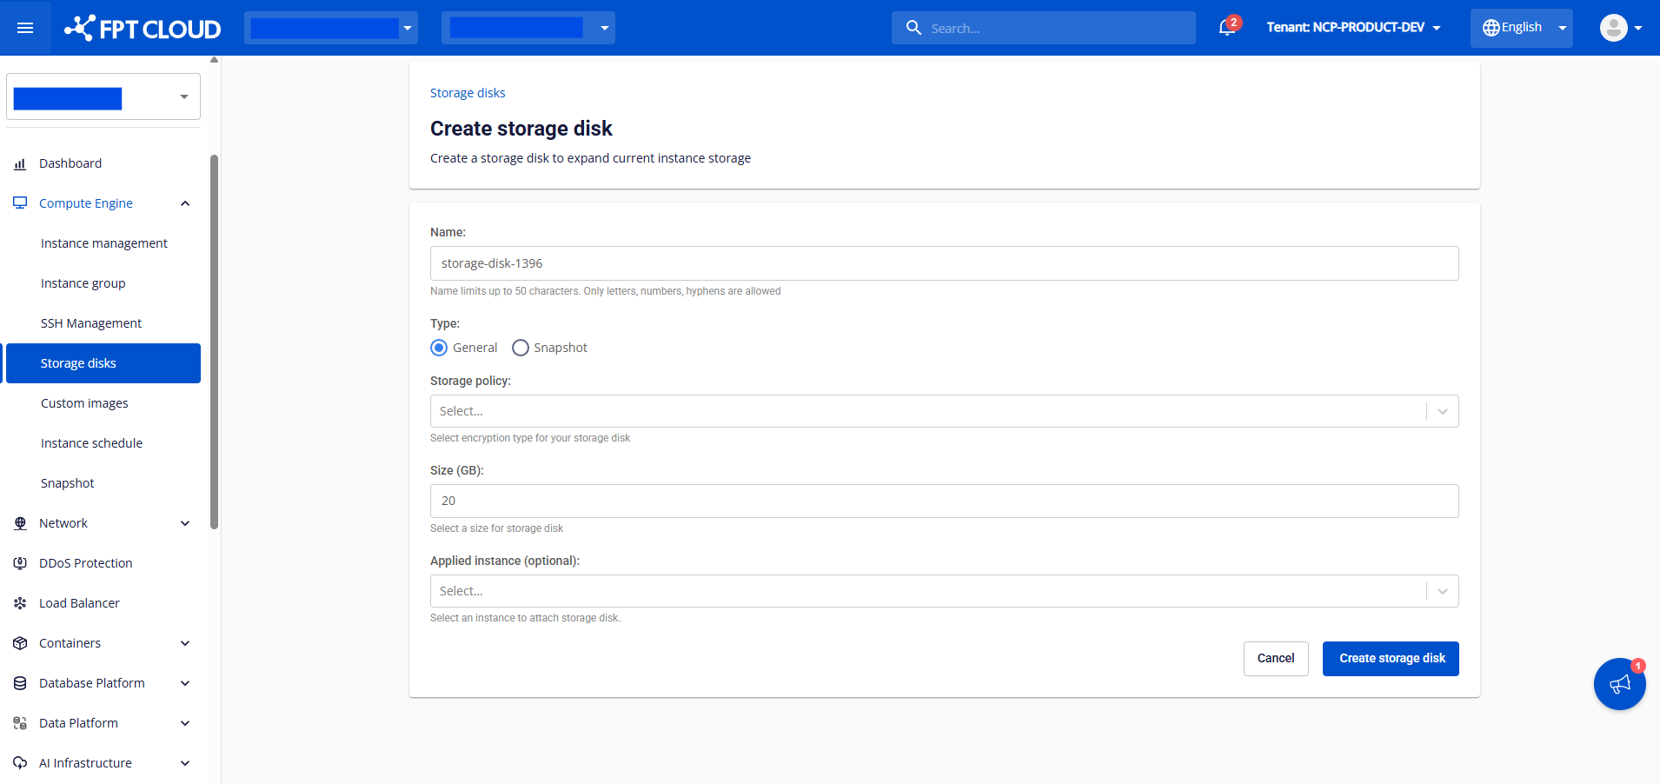Open the megaphone announcements button

pyautogui.click(x=1619, y=684)
